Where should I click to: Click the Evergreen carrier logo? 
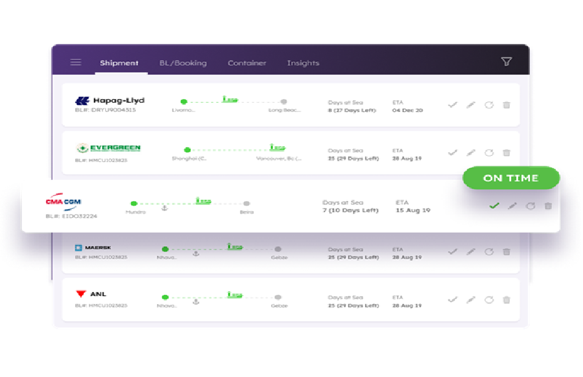pos(108,148)
